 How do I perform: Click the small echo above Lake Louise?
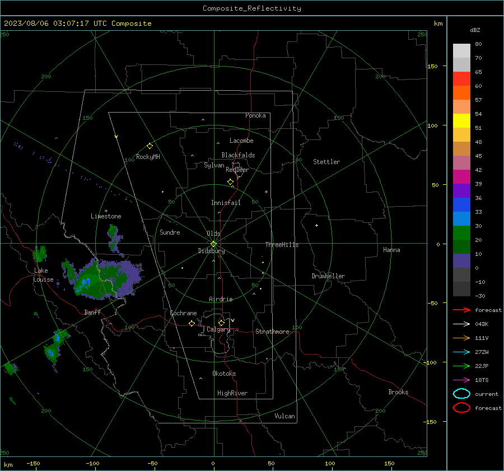tap(40, 254)
